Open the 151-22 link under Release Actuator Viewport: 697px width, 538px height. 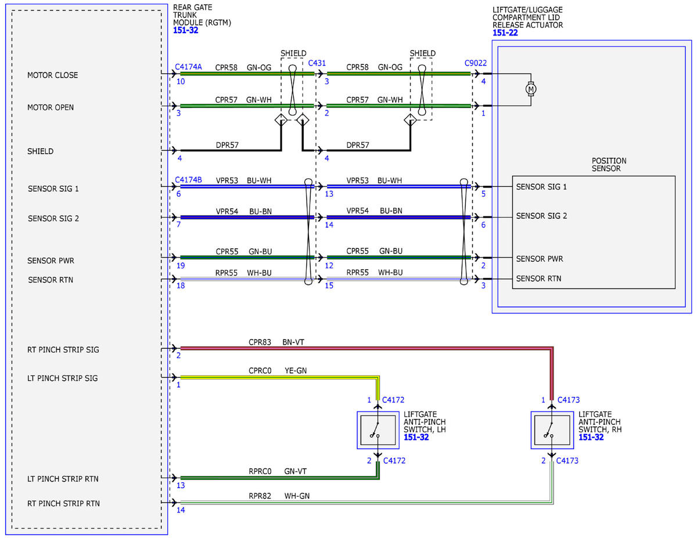505,33
